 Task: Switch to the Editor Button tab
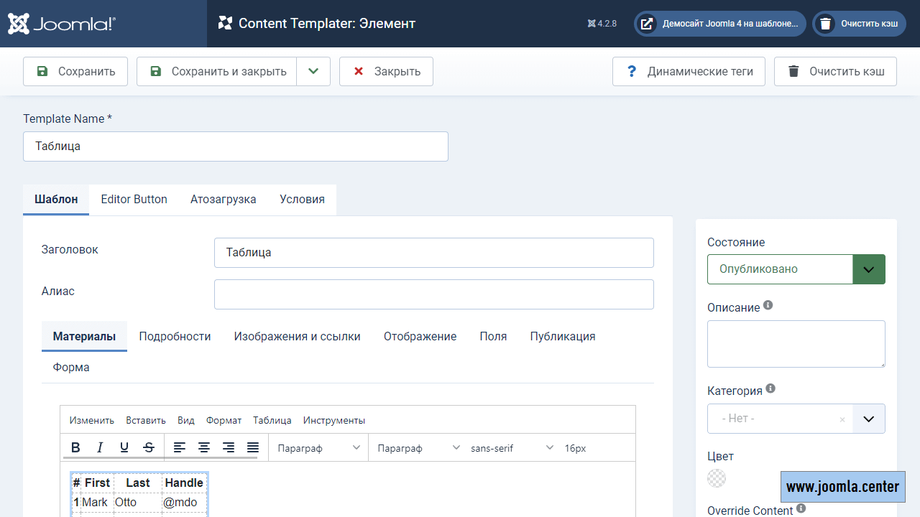(x=134, y=200)
